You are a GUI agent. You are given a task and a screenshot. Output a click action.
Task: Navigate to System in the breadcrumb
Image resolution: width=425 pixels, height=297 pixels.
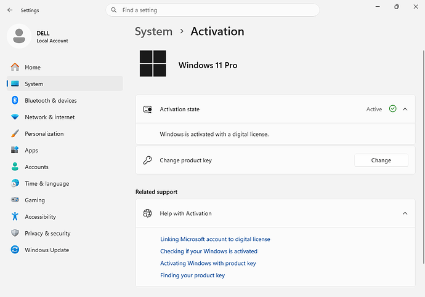pos(154,31)
